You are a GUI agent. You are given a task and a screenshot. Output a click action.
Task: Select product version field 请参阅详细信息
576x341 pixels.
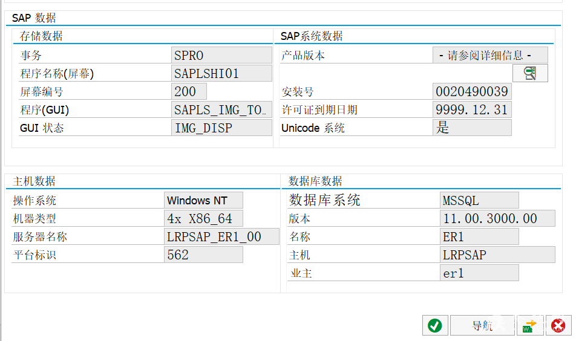(x=490, y=56)
